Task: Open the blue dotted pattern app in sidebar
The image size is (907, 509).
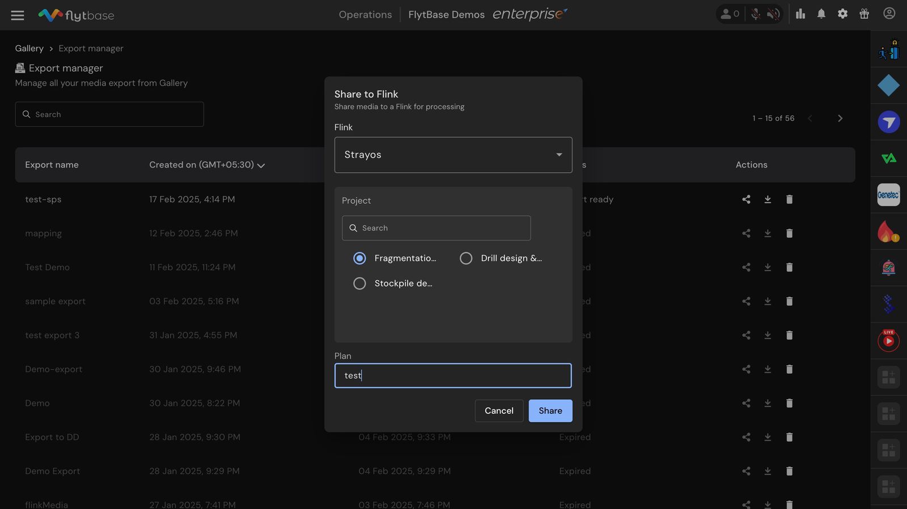Action: coord(888,304)
